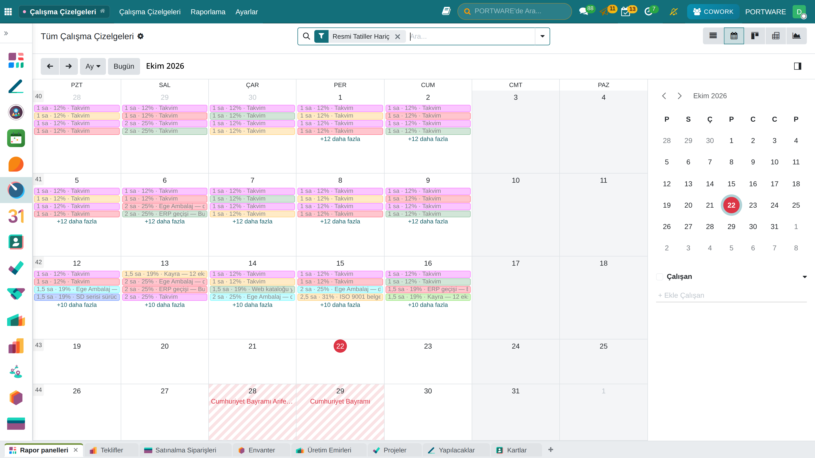Viewport: 815px width, 458px height.
Task: Show +12 daha fazla on October 8
Action: tap(340, 221)
